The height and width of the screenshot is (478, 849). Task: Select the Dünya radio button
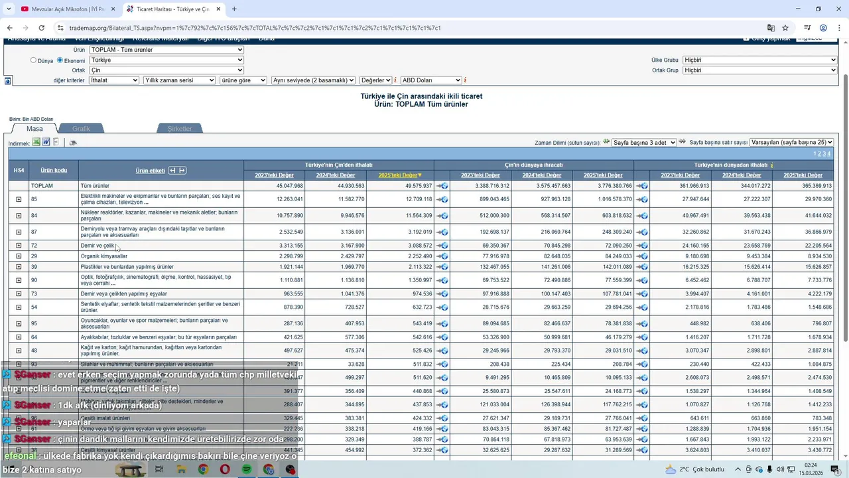pyautogui.click(x=33, y=60)
